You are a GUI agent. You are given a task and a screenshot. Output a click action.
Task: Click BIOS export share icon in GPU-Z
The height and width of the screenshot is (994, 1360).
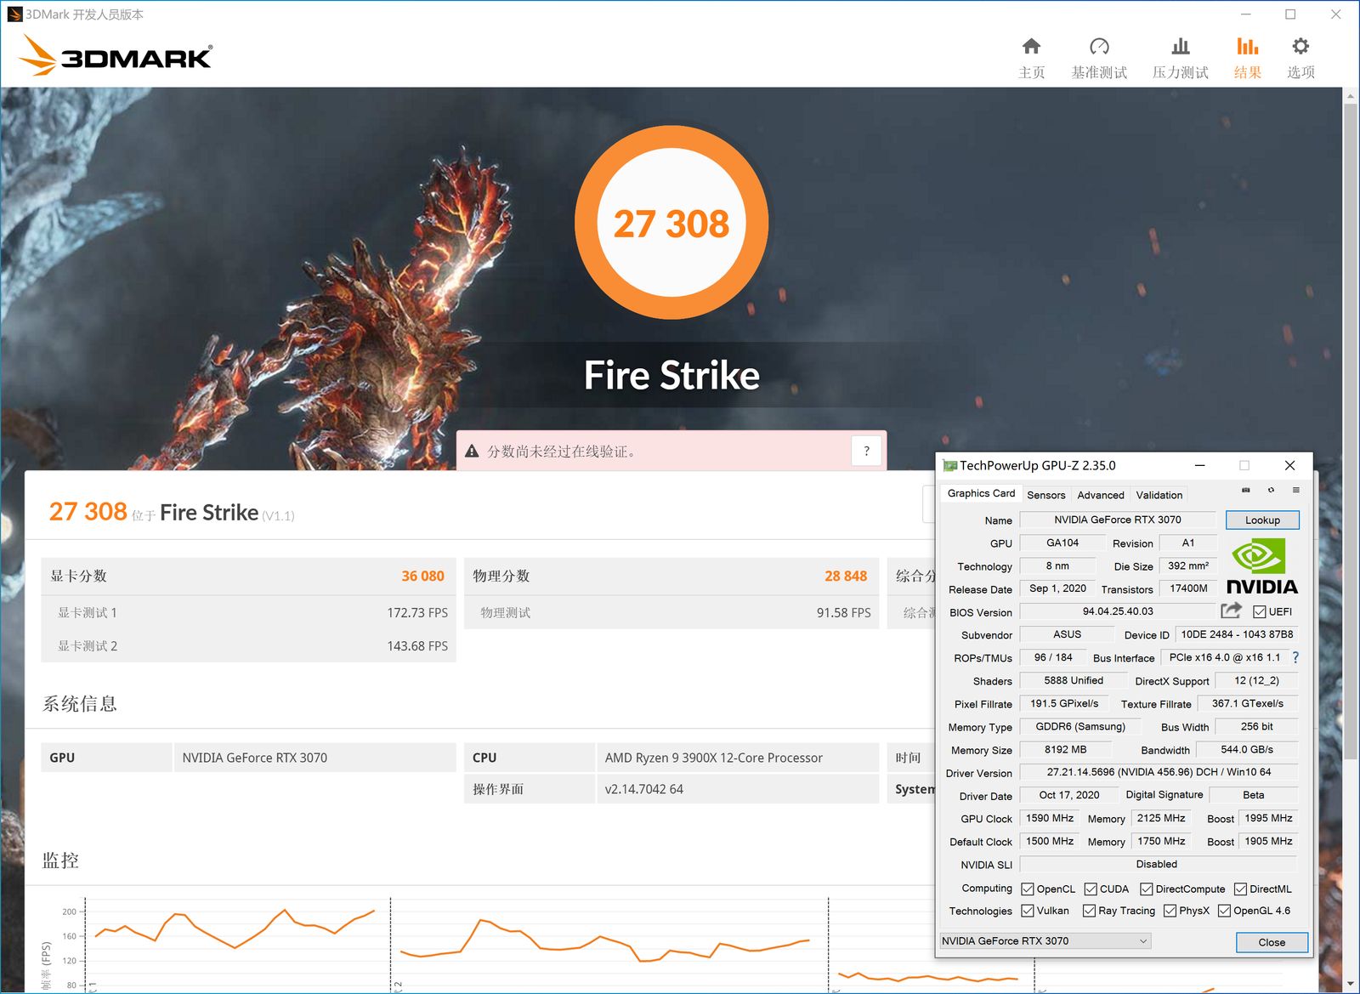click(1231, 611)
